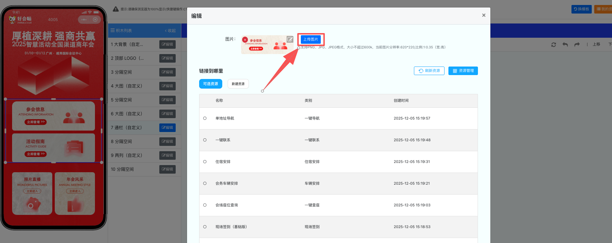This screenshot has width=612, height=243.
Task: Click 编辑 for 7 通栏 block
Action: pyautogui.click(x=167, y=128)
